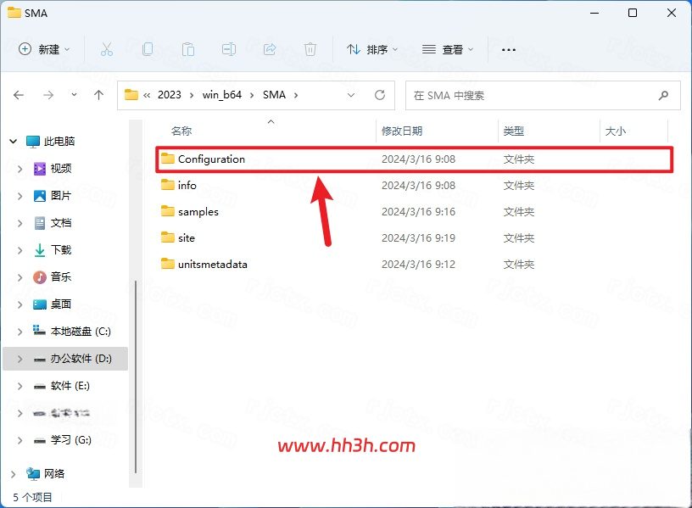Click the win_b64 breadcrumb segment
The width and height of the screenshot is (692, 508).
point(222,95)
